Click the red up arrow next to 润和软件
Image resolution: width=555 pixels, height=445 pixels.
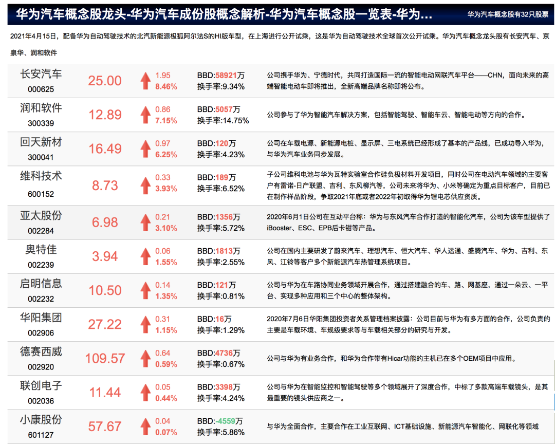point(145,115)
